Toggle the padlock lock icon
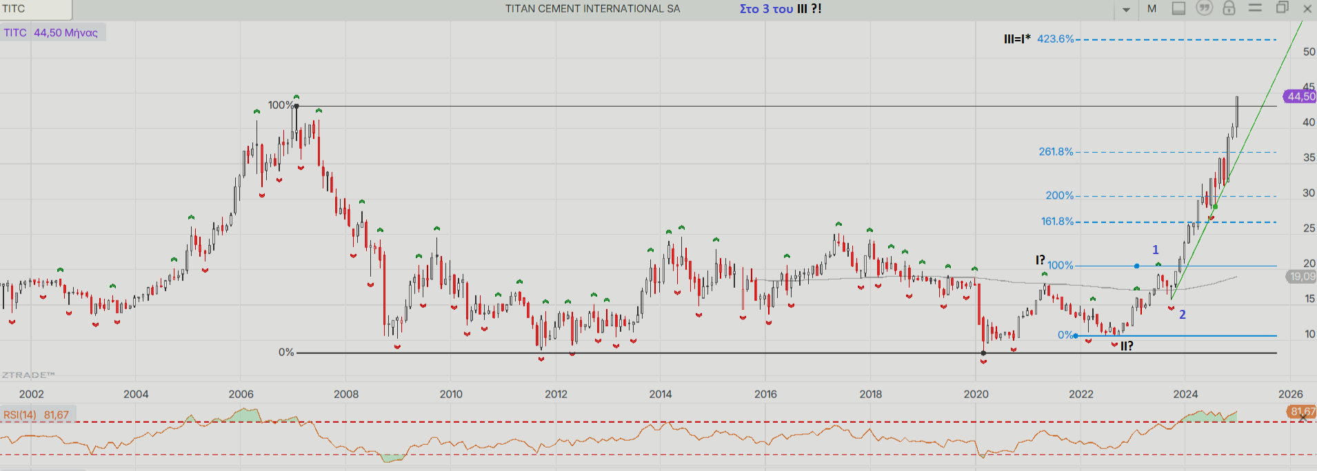1317x471 pixels. (x=1229, y=8)
